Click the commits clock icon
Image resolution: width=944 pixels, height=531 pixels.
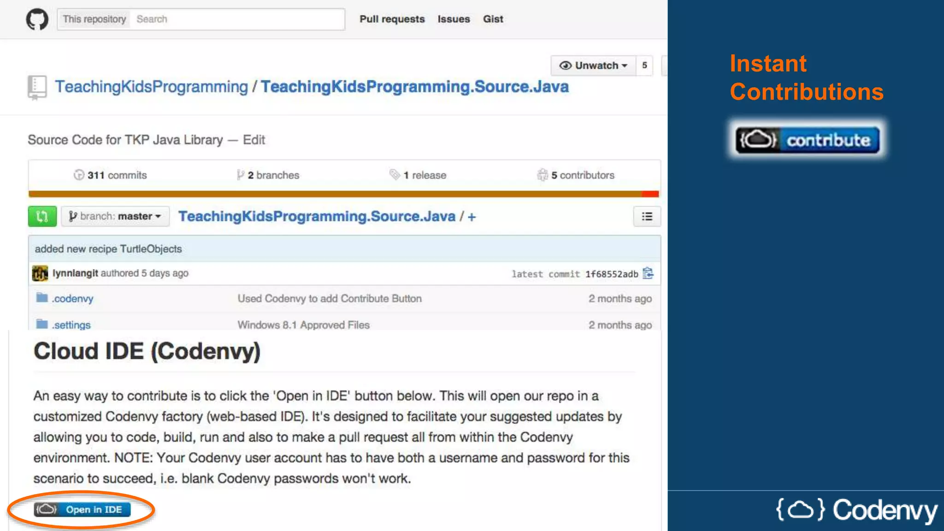(x=79, y=175)
